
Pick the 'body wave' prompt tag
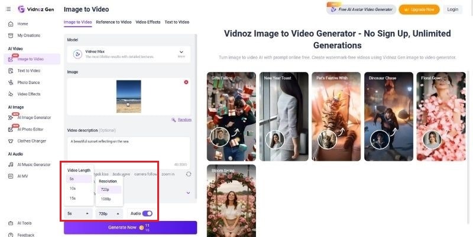pos(121,174)
